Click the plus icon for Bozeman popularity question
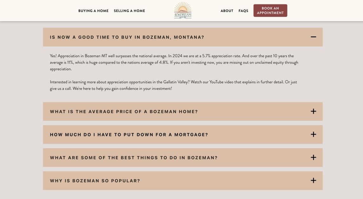The image size is (363, 199). [313, 181]
